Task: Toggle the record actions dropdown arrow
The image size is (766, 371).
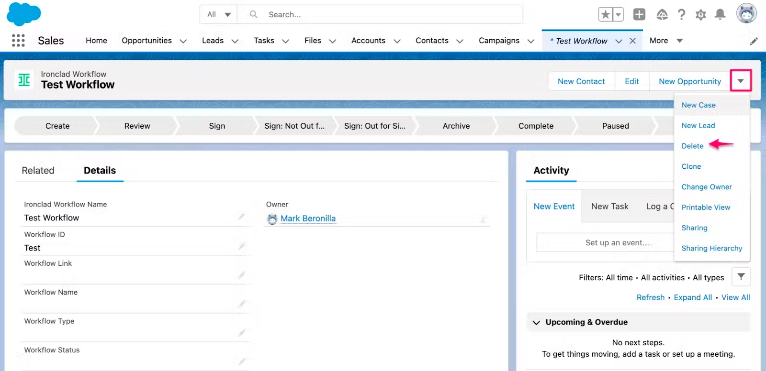Action: pyautogui.click(x=741, y=81)
